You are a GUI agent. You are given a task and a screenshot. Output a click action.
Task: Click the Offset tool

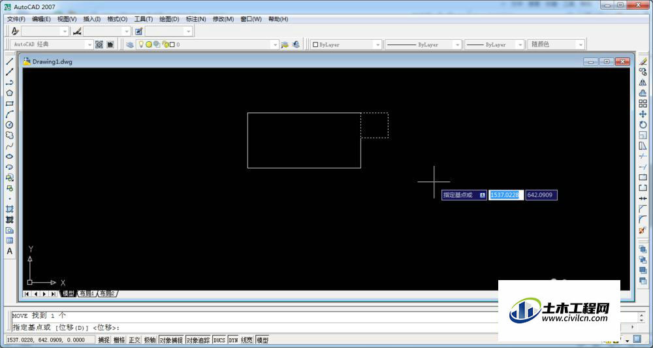643,93
